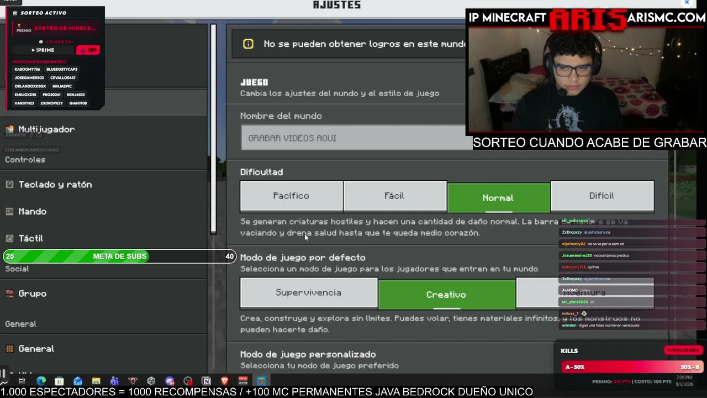
Task: Open Outlook from the taskbar
Action: [77, 381]
